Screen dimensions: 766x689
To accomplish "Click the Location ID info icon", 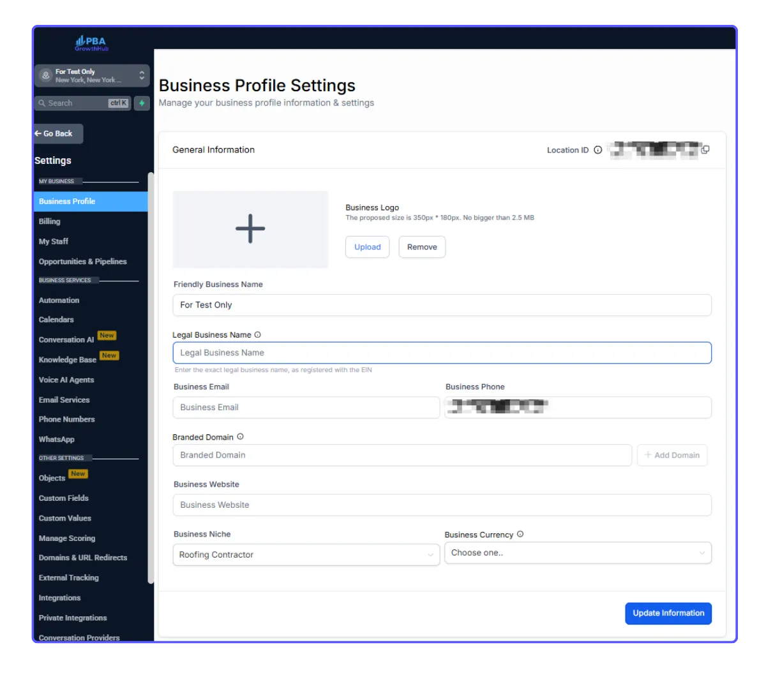I will pyautogui.click(x=598, y=150).
